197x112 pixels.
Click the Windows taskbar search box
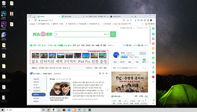click(x=23, y=110)
